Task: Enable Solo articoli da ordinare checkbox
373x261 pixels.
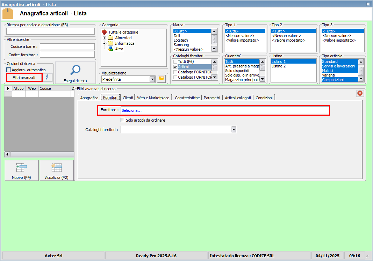Action: [123, 120]
